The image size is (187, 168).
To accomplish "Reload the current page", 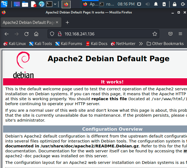I will (26, 34).
